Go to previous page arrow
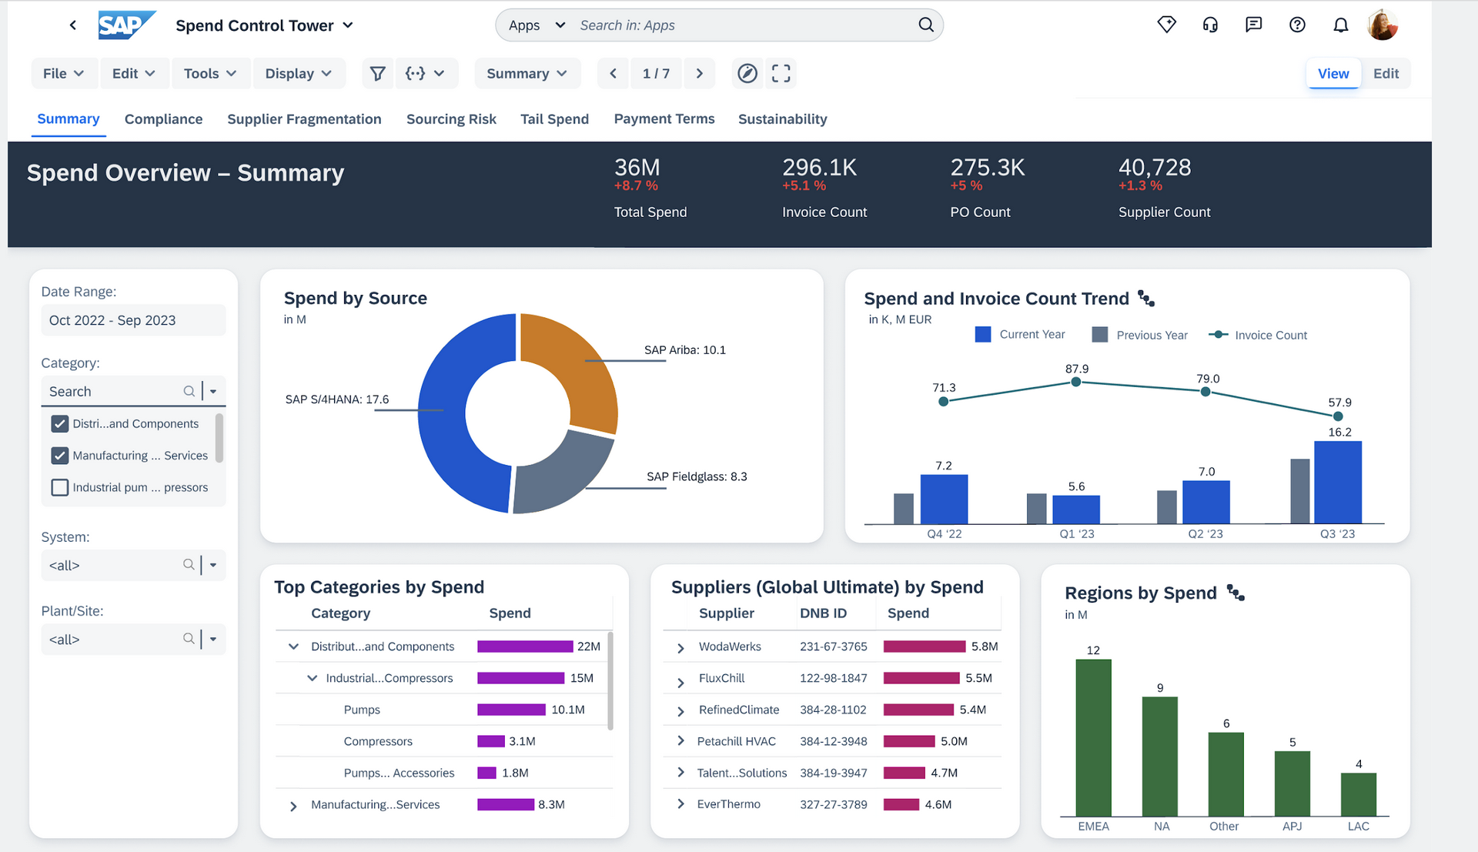 tap(613, 73)
